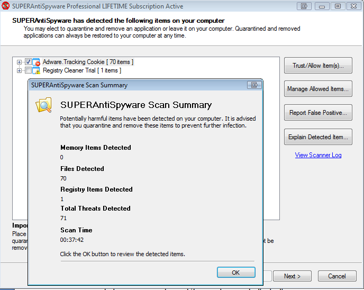Image resolution: width=364 pixels, height=290 pixels.
Task: Expand the Adware.Tracking Cookie tree node
Action: click(x=20, y=62)
